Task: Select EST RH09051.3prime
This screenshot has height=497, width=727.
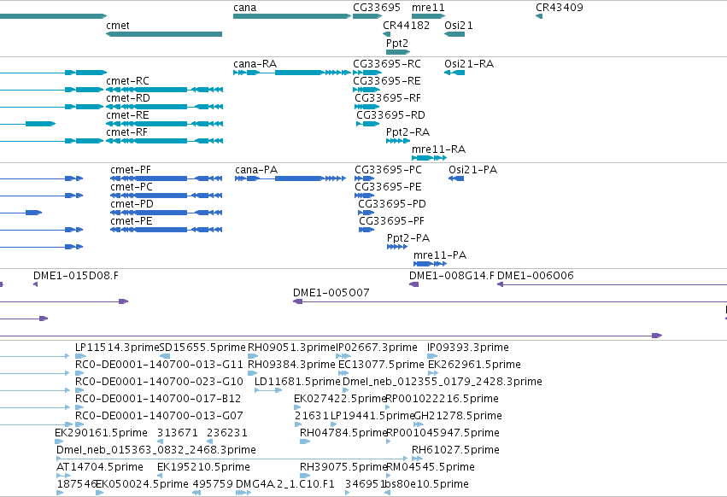Action: (290, 348)
